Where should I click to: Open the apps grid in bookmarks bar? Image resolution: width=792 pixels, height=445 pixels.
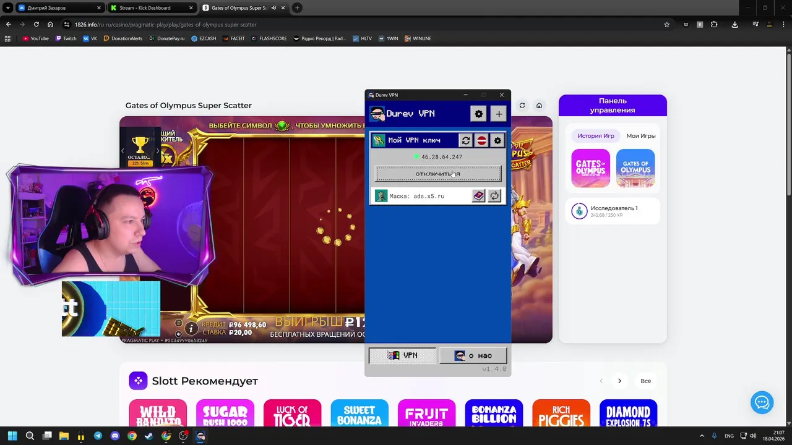pyautogui.click(x=7, y=38)
